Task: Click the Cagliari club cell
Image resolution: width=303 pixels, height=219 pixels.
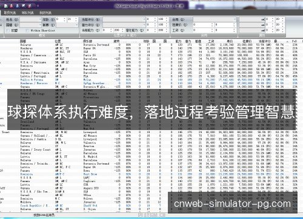Action: coord(89,181)
